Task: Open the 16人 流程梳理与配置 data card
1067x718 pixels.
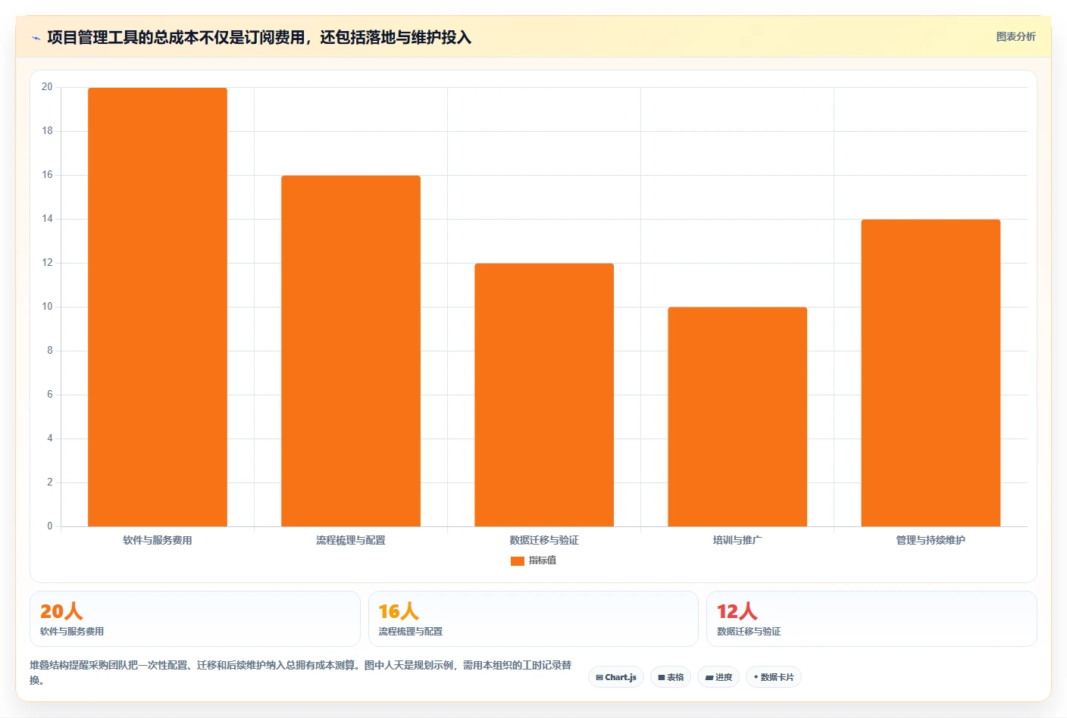Action: click(533, 619)
